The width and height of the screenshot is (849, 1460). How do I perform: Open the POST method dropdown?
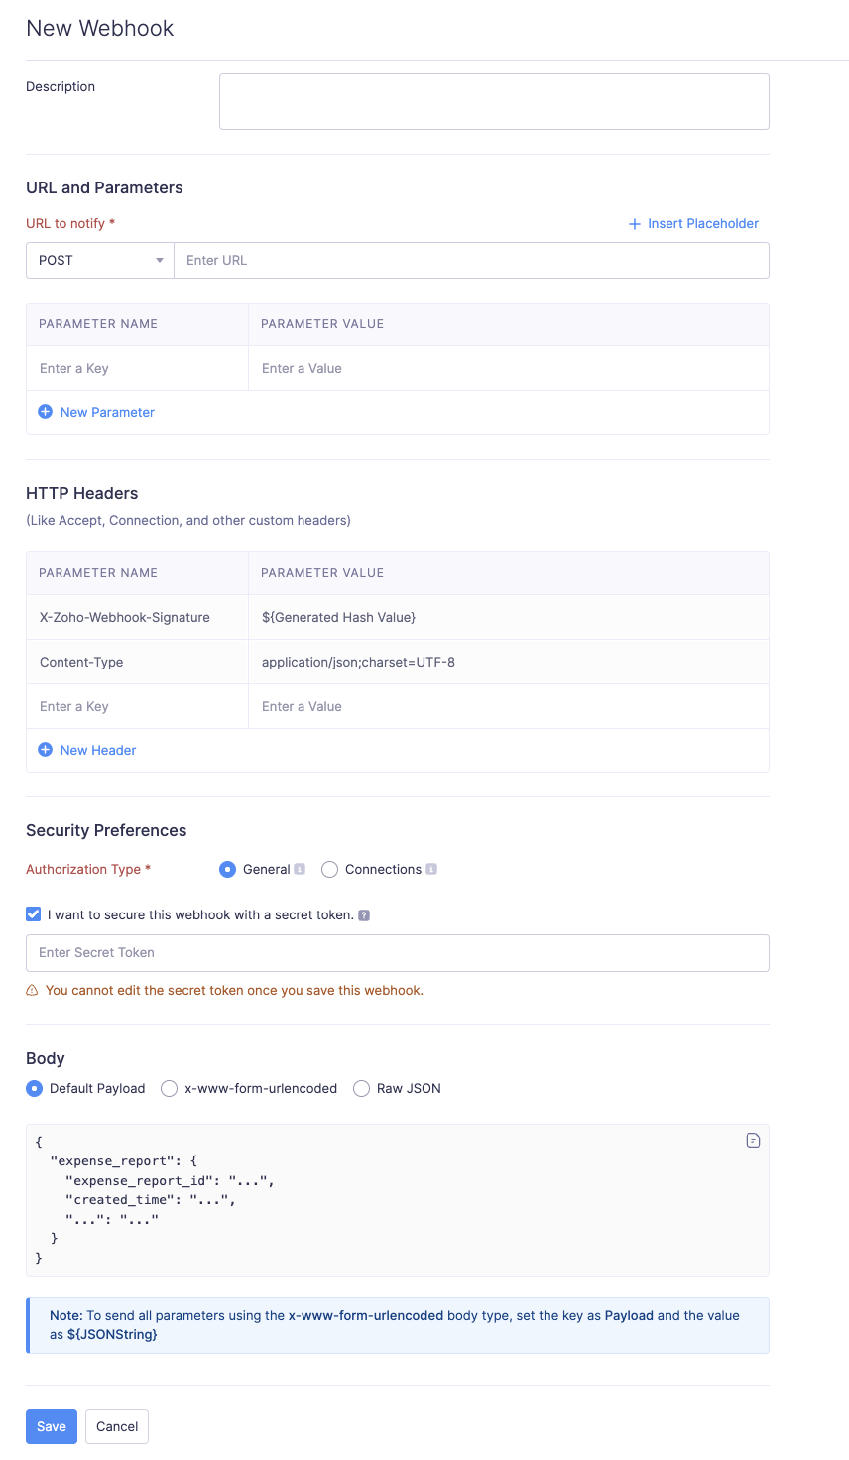click(99, 261)
